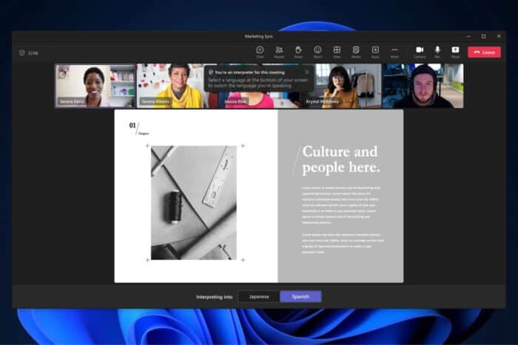Click the shield security icon
Screen dimensions: 518x345
click(x=22, y=52)
